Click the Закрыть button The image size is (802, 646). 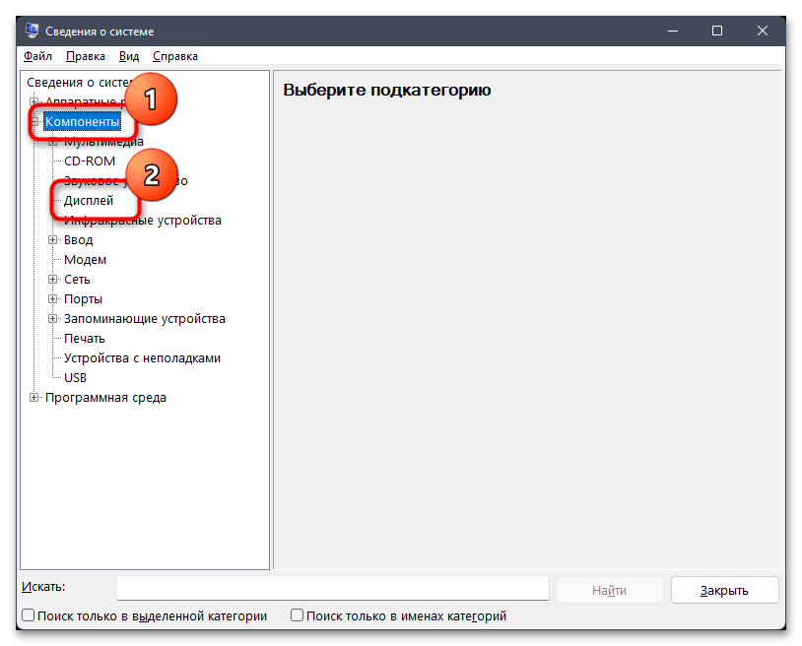[x=724, y=590]
